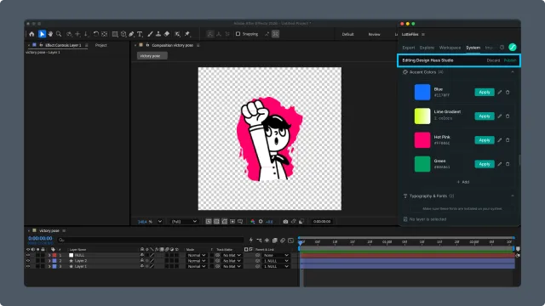Select the Pen tool
This screenshot has height=306, width=545.
pyautogui.click(x=131, y=34)
